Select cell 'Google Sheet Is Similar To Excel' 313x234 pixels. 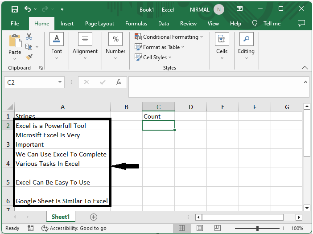(62, 197)
